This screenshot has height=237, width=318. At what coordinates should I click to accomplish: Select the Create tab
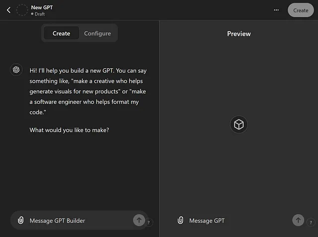pyautogui.click(x=61, y=33)
